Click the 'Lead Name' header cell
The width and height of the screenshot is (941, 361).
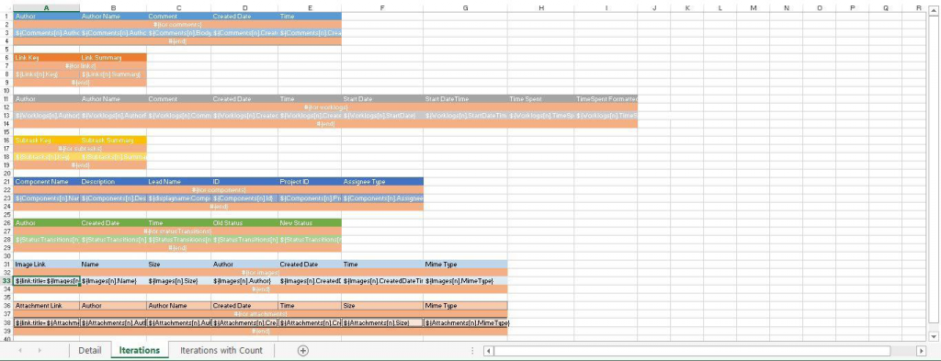coord(179,181)
